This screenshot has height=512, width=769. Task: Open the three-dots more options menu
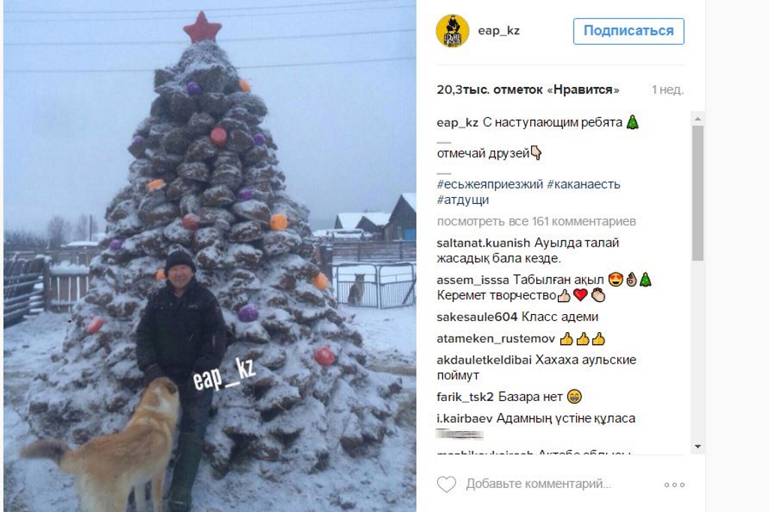point(674,484)
